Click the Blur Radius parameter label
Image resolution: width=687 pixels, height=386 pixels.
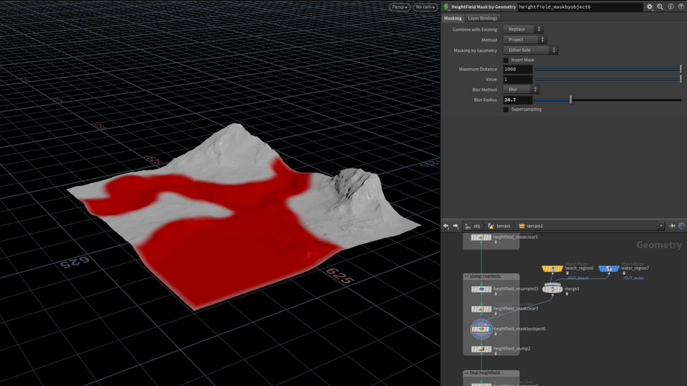[x=485, y=100]
